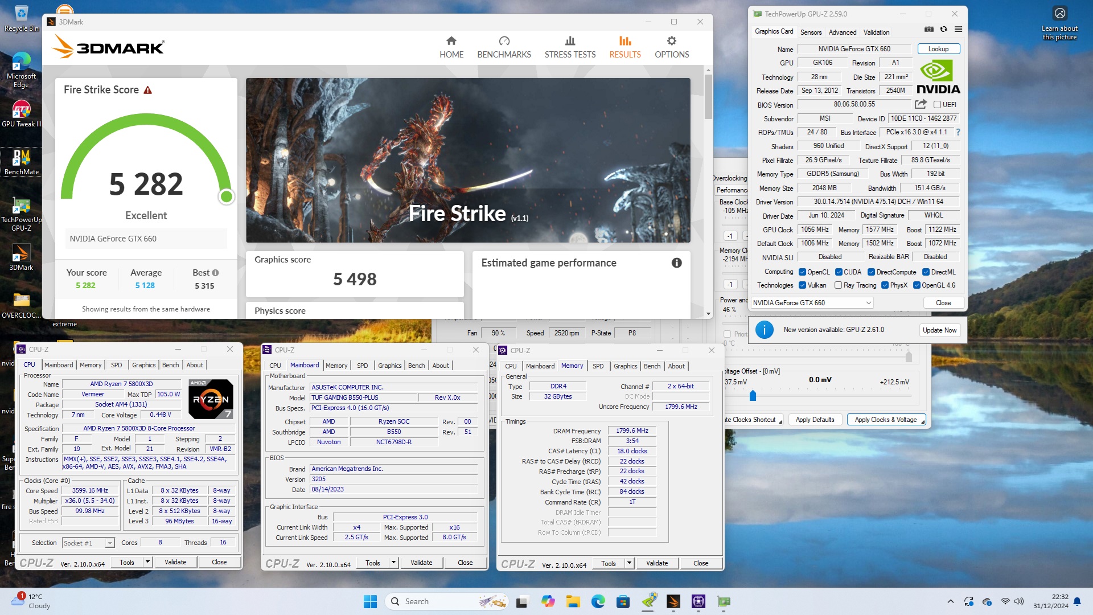Screen dimensions: 1093x615
Task: Click the taskbar Search box
Action: click(447, 601)
